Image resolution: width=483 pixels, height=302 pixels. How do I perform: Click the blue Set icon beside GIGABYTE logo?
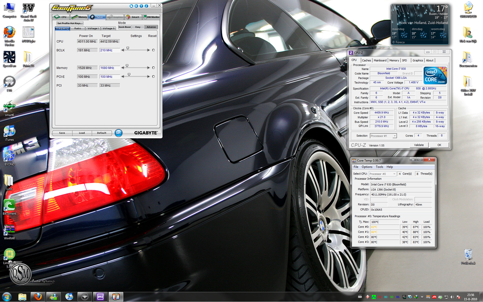118,133
